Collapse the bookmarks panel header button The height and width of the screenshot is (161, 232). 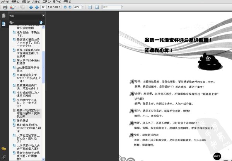click(x=43, y=15)
